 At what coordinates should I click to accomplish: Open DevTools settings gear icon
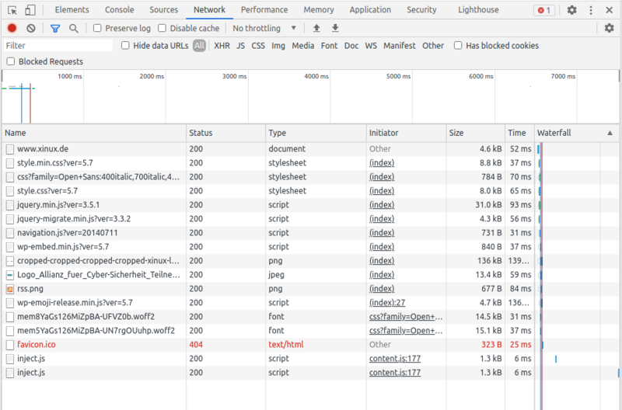572,10
